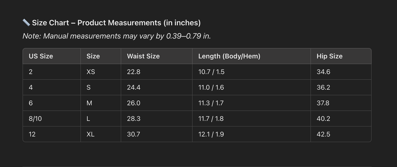Select the Waist Size column header
This screenshot has height=167, width=397.
pos(143,56)
